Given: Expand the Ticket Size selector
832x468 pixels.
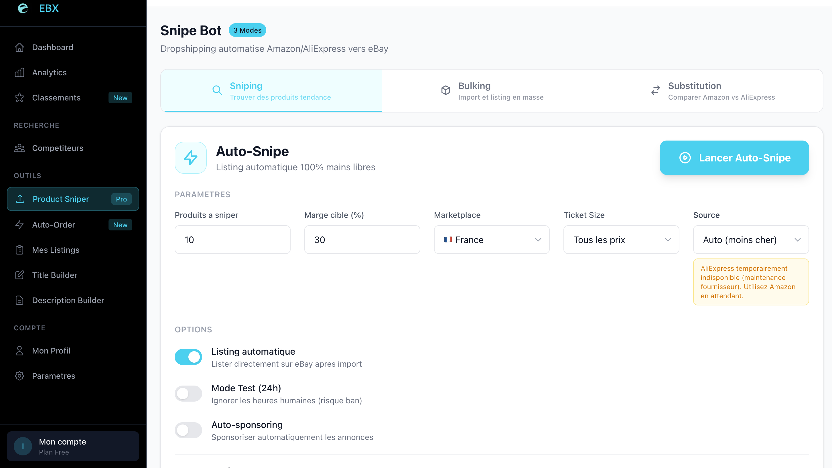Looking at the screenshot, I should click(621, 240).
